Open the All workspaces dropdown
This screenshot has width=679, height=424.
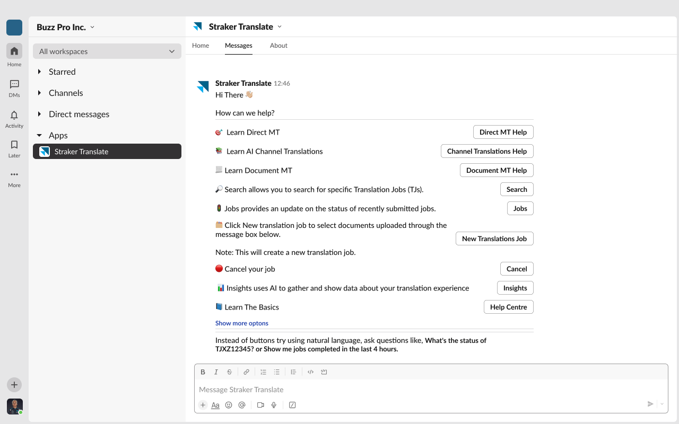107,51
